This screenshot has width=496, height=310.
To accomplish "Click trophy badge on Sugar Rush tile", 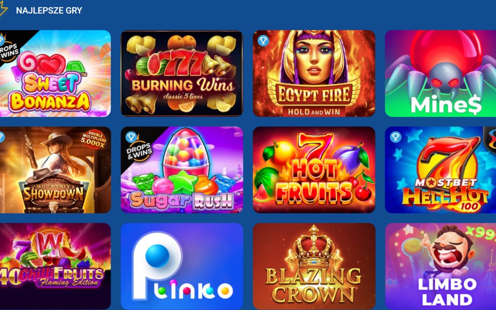I will [131, 137].
